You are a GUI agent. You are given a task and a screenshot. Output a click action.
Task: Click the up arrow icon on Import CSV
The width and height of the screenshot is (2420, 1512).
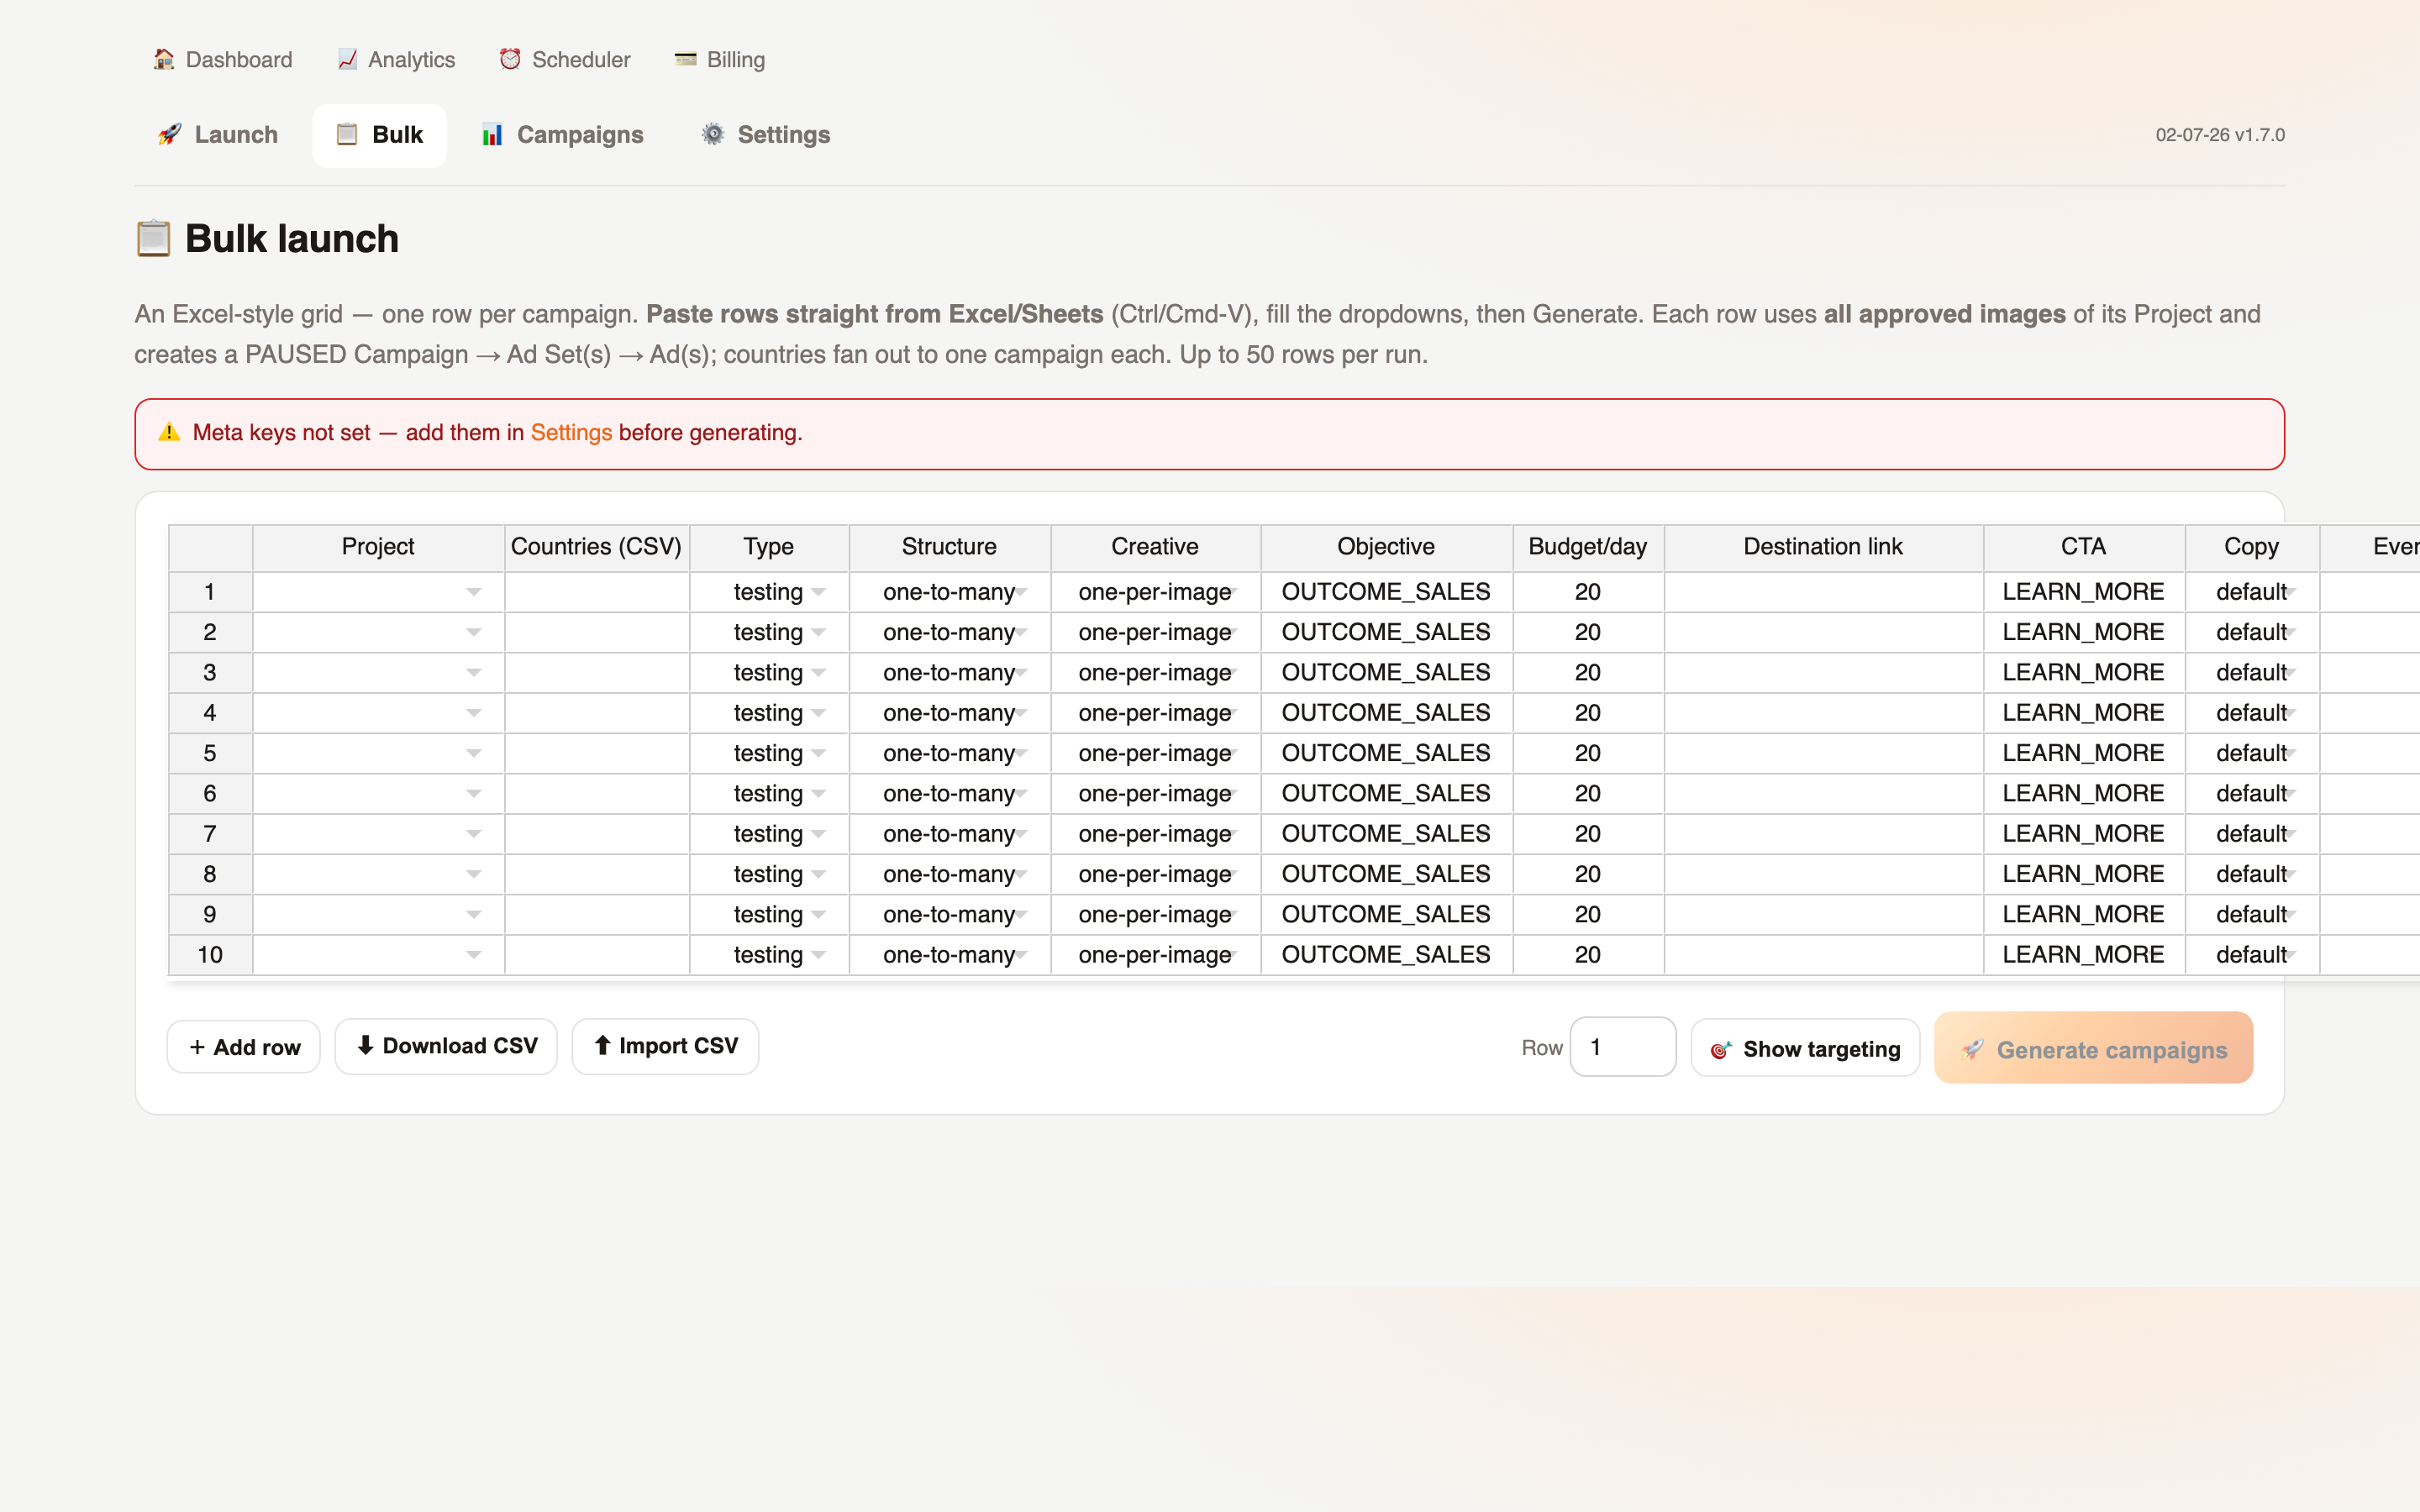(x=602, y=1045)
